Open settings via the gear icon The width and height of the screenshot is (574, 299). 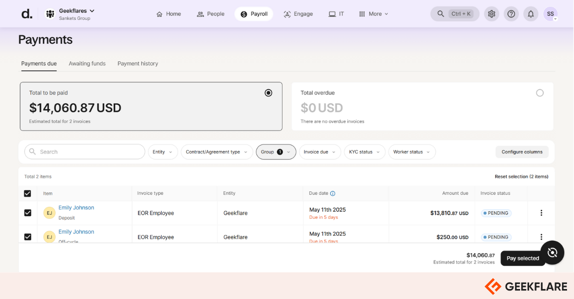(x=492, y=14)
